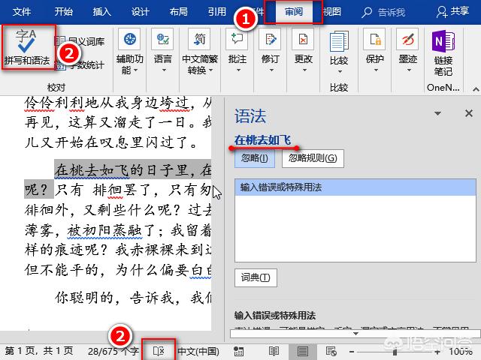Click the Ignore (忽略) button
Image resolution: width=481 pixels, height=360 pixels.
click(255, 158)
